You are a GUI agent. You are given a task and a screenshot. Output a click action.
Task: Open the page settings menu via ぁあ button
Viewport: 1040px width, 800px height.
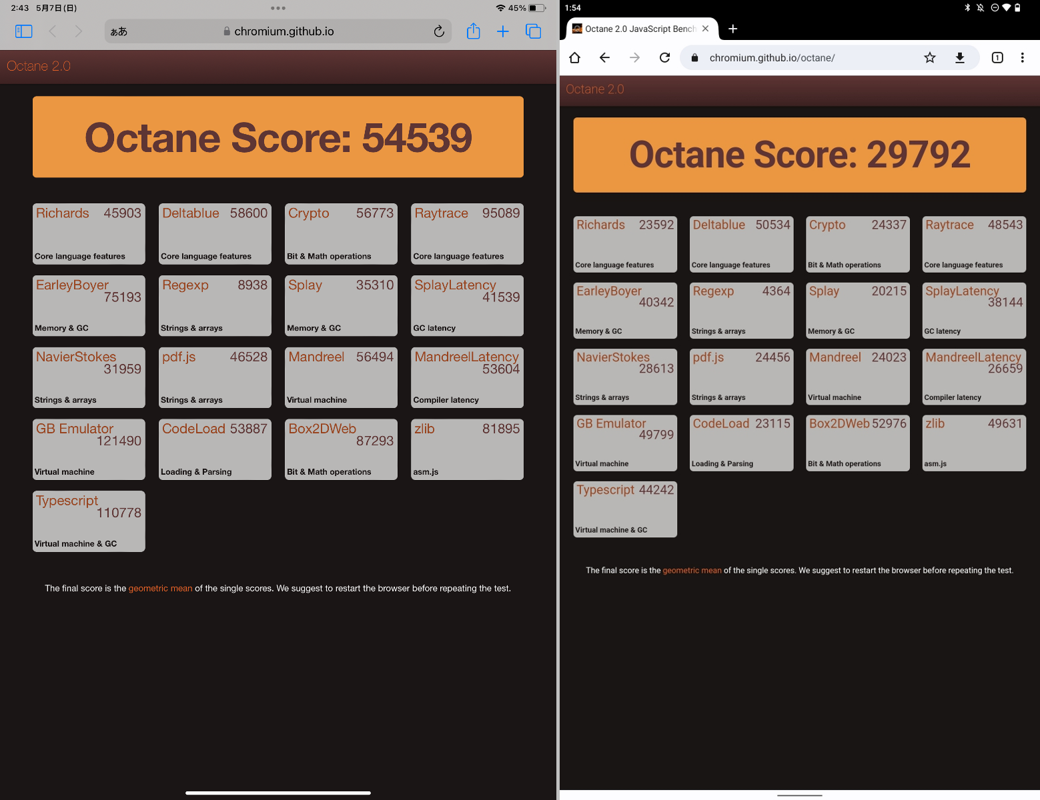(119, 31)
